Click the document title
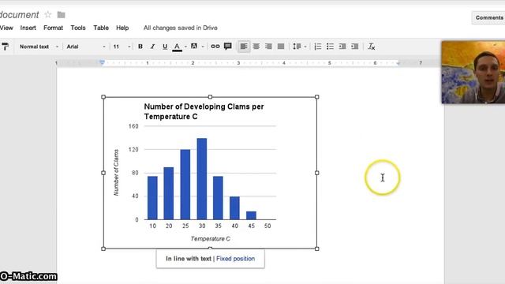This screenshot has height=284, width=505. click(x=19, y=15)
